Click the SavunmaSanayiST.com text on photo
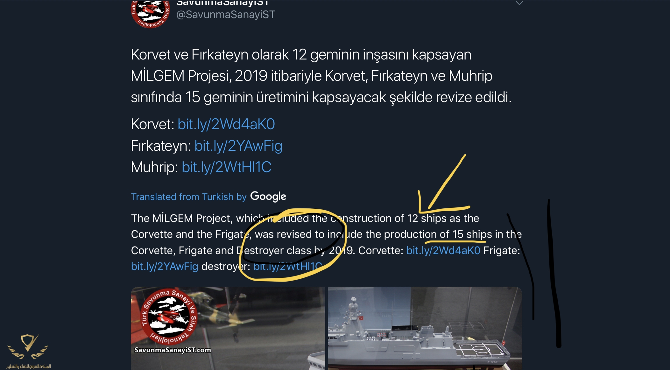Screen dimensions: 670x370 click(x=173, y=350)
